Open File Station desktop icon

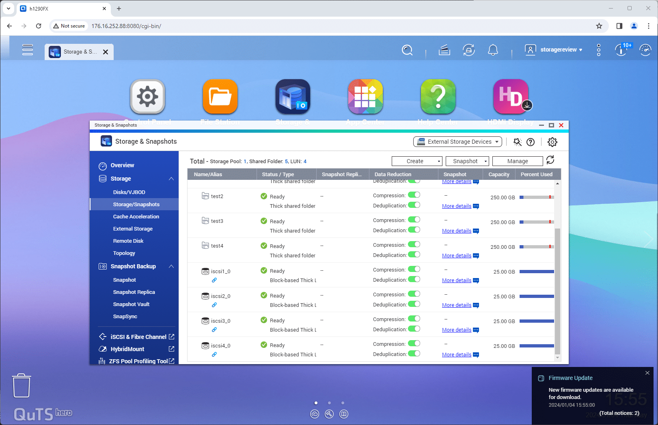[x=220, y=97]
